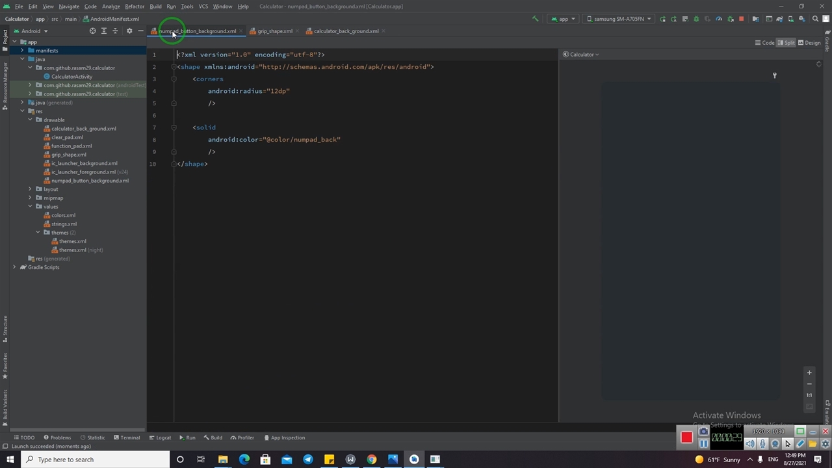Open the Terminal tool window

click(127, 437)
